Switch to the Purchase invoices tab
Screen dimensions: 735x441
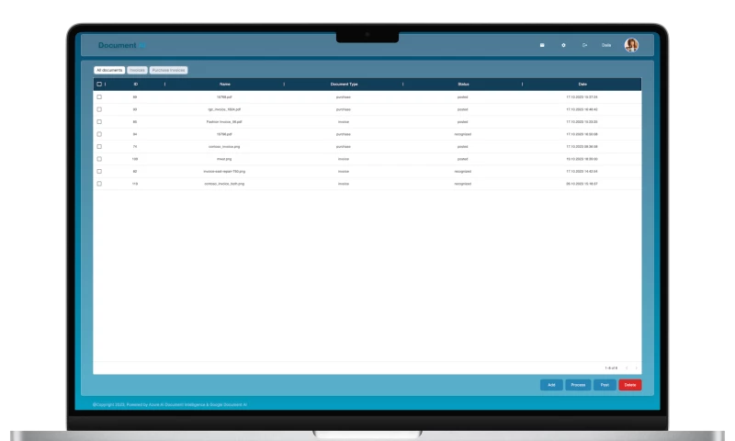pos(168,71)
